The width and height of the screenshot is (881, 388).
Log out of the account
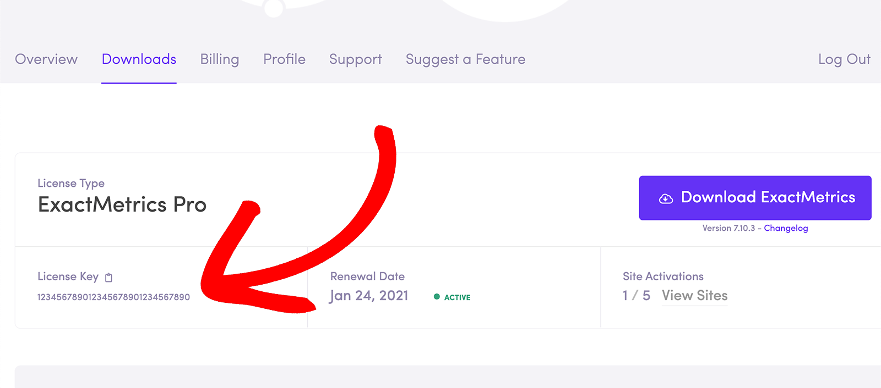pyautogui.click(x=844, y=59)
